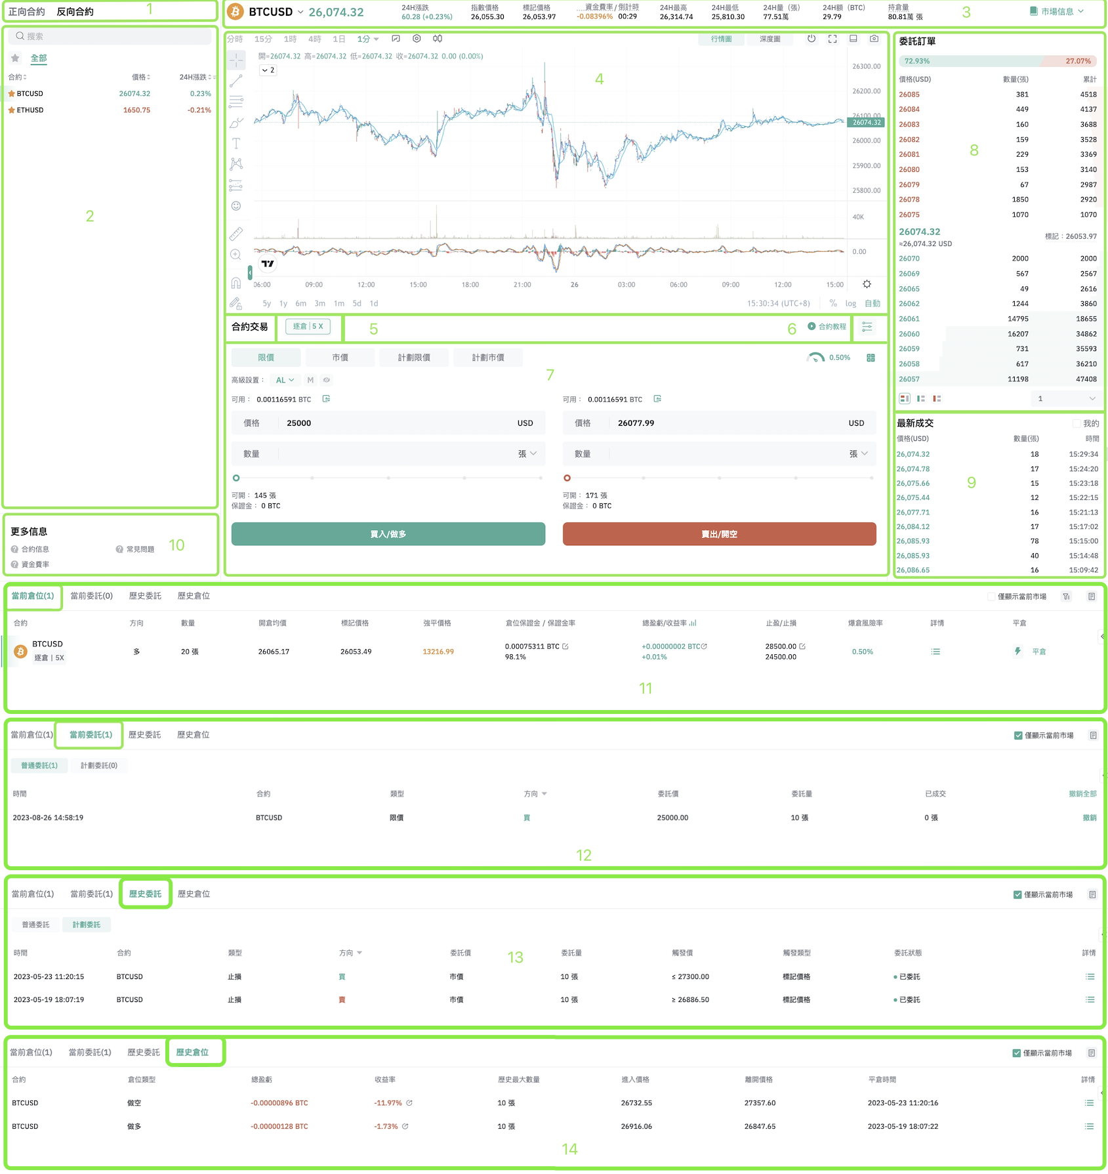Viewport: 1108px width, 1174px height.
Task: Select the forecast position tool
Action: 236,185
